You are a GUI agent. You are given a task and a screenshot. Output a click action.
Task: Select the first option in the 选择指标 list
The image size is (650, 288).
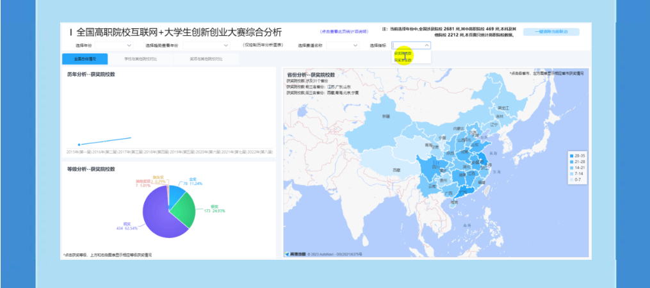pos(403,54)
